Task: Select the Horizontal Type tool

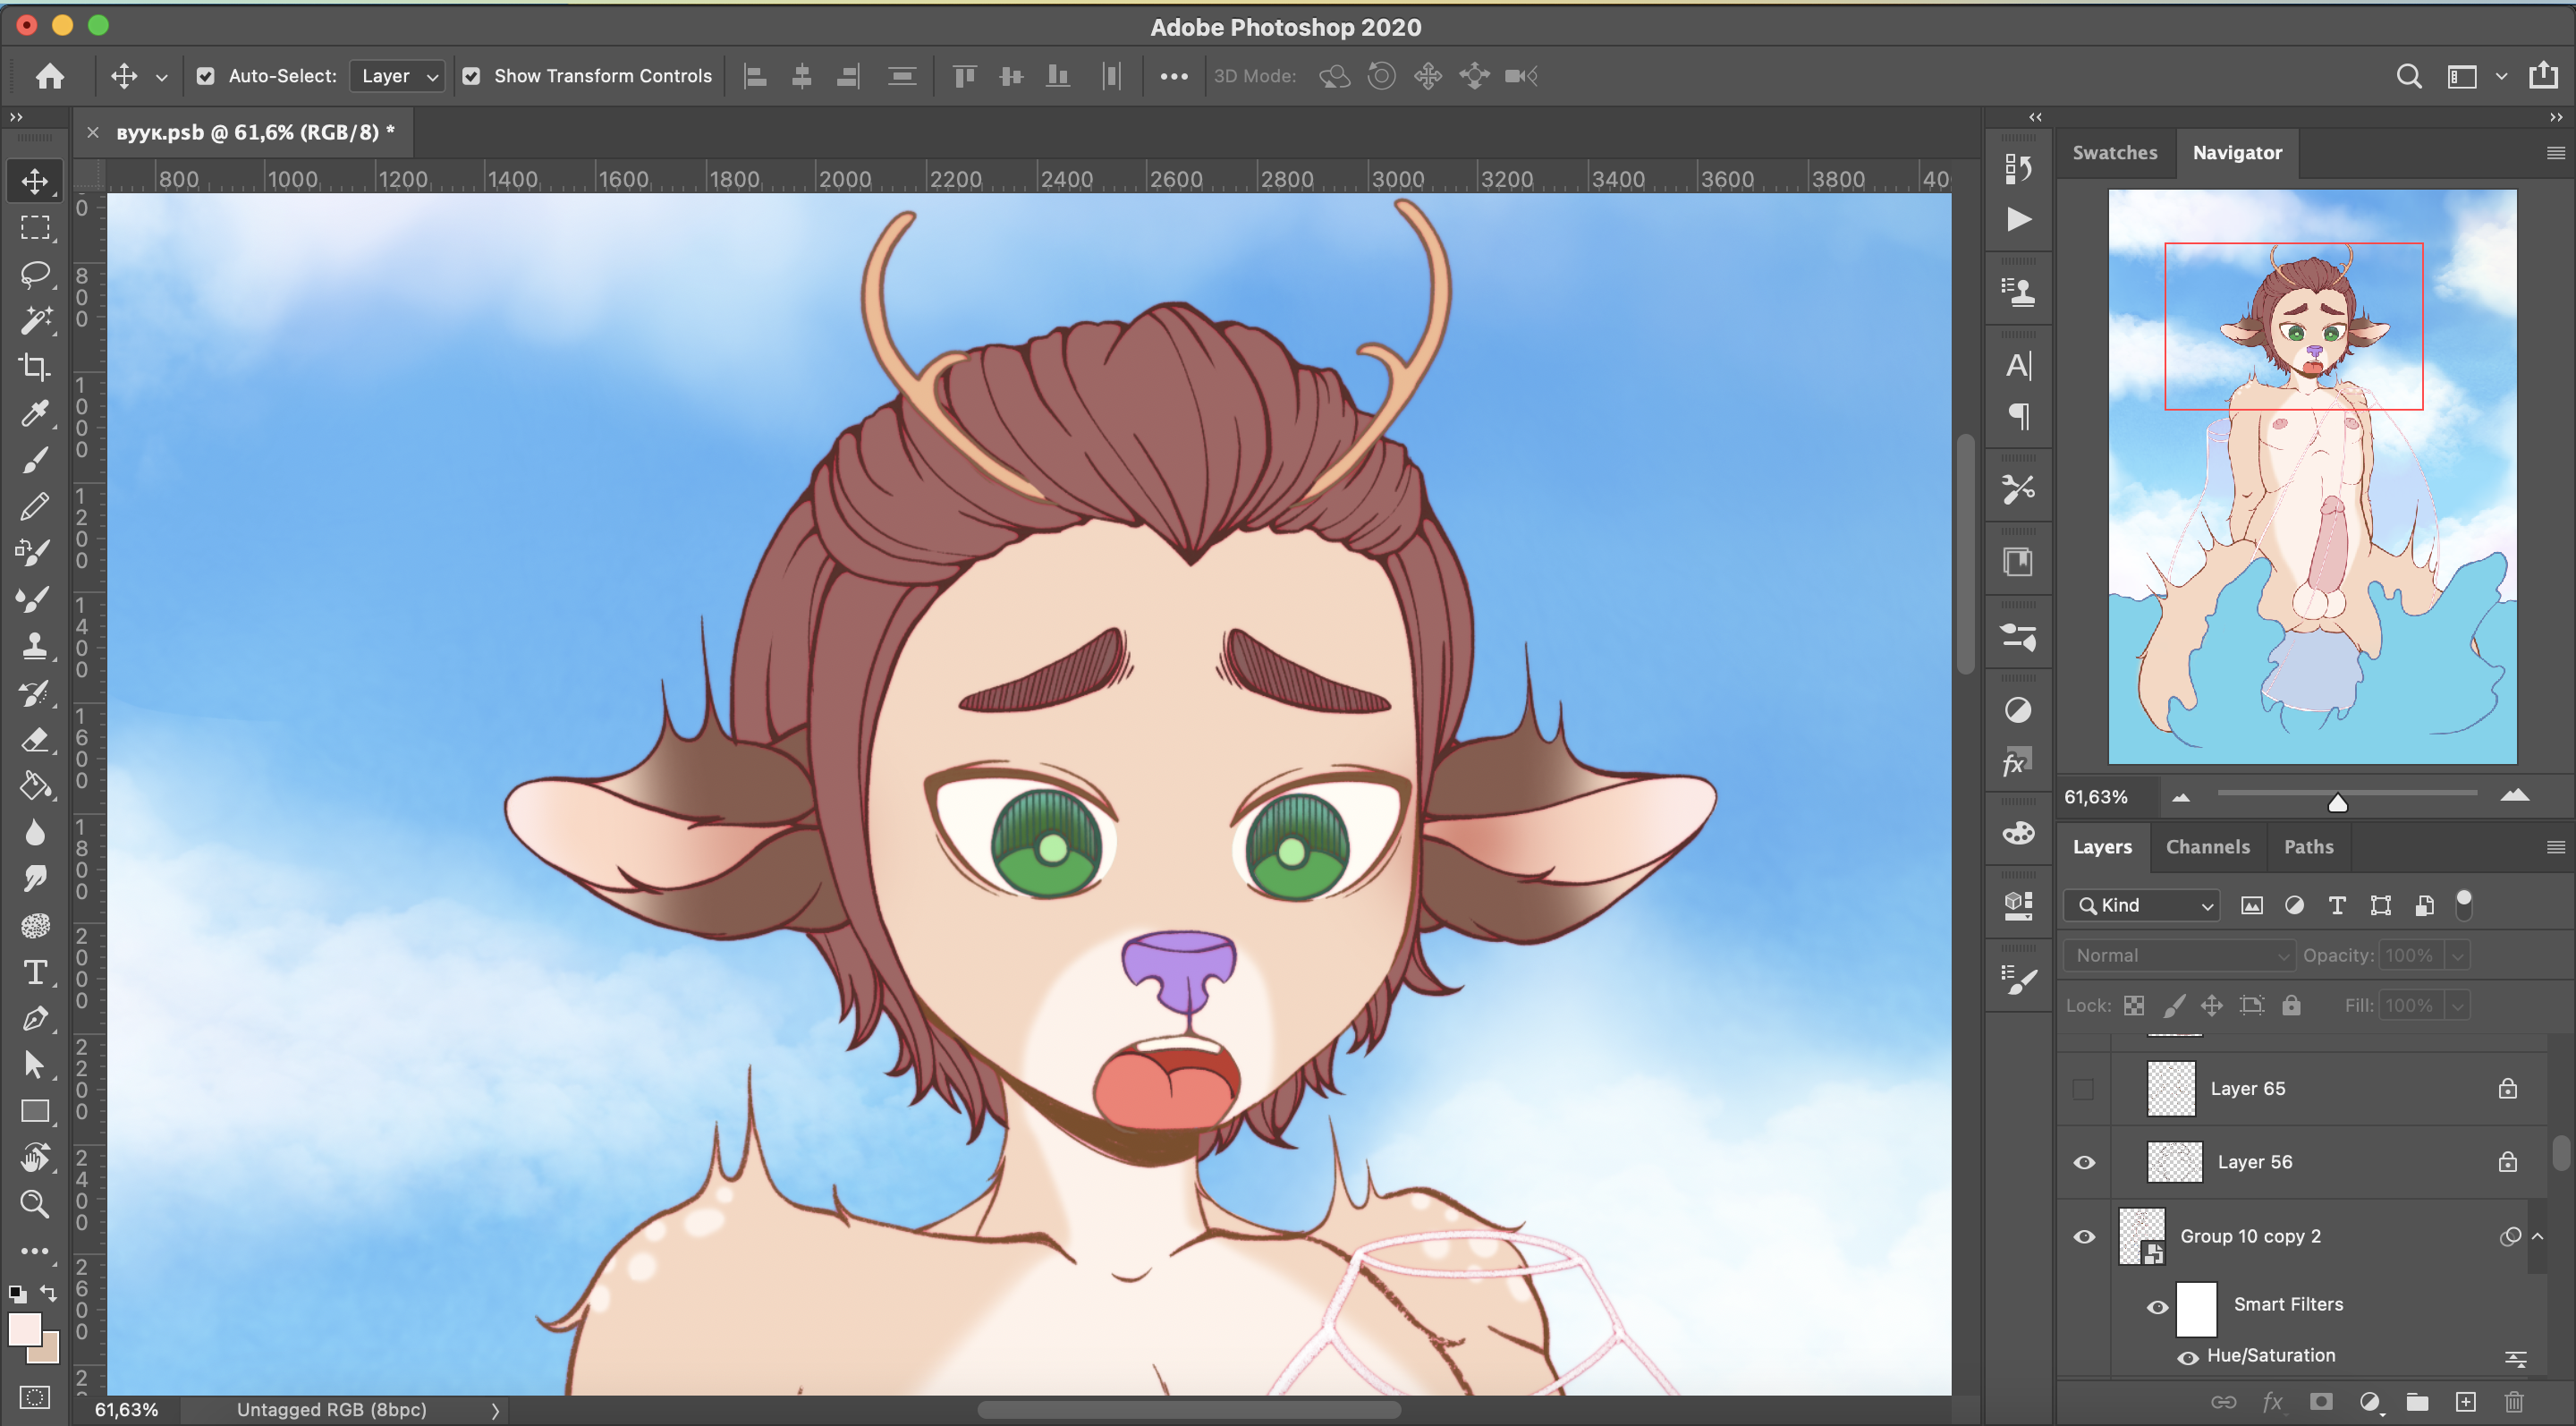Action: [35, 972]
